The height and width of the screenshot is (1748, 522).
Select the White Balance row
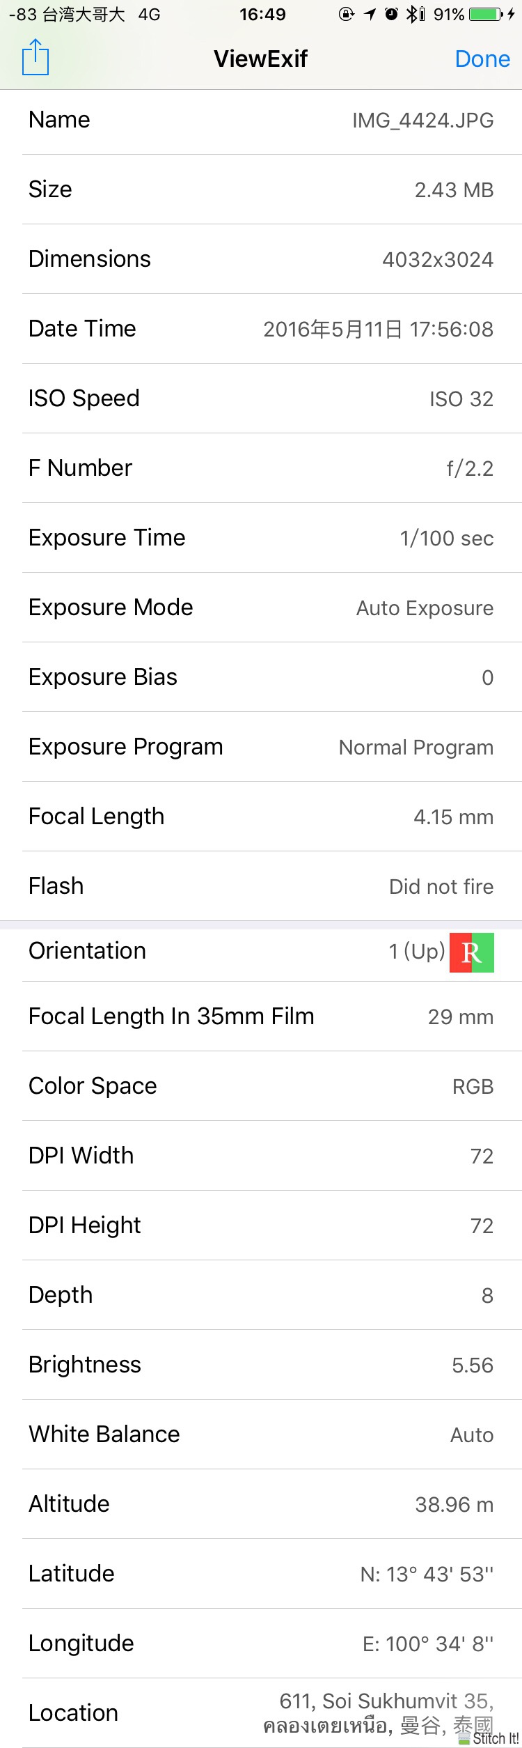point(261,1434)
